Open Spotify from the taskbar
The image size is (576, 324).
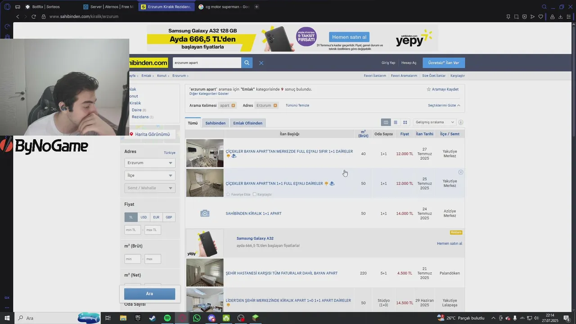click(x=167, y=318)
